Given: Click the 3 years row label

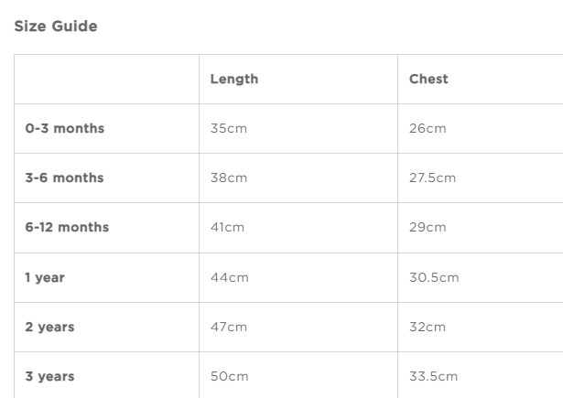Looking at the screenshot, I should point(49,376).
